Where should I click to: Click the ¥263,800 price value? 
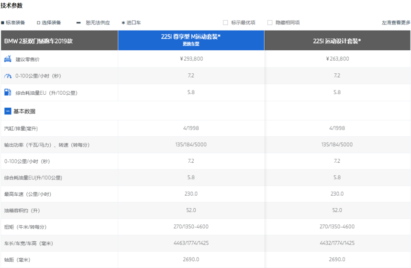click(337, 59)
